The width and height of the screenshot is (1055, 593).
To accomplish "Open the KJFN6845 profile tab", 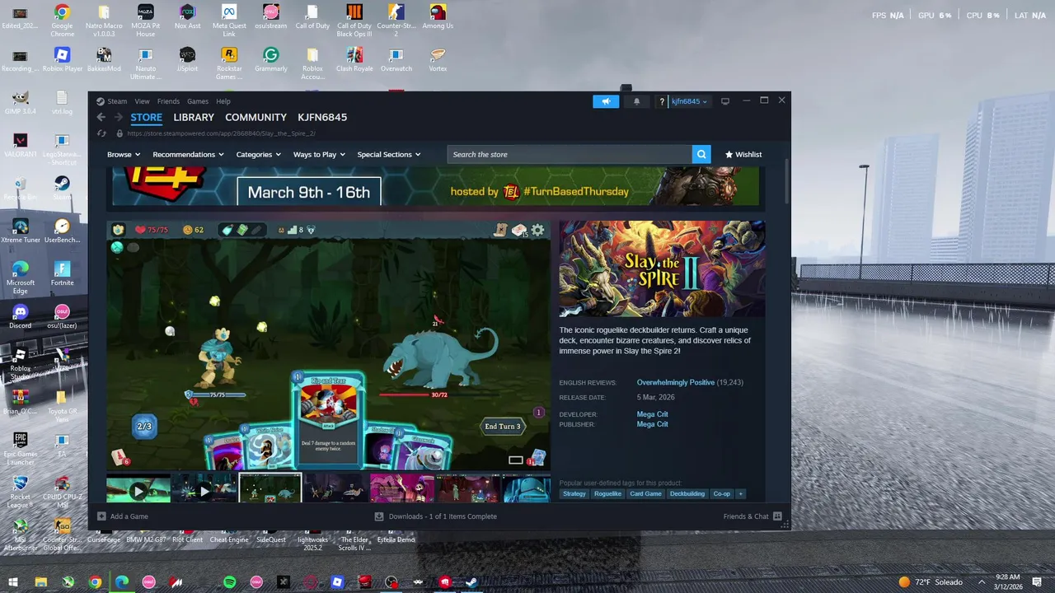I will pos(322,117).
